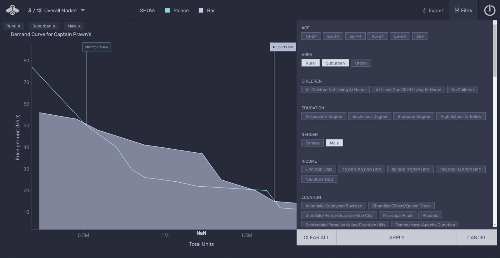Image resolution: width=500 pixels, height=258 pixels.
Task: Select the Tempe/Mesa/Apache Junction location
Action: (425, 225)
